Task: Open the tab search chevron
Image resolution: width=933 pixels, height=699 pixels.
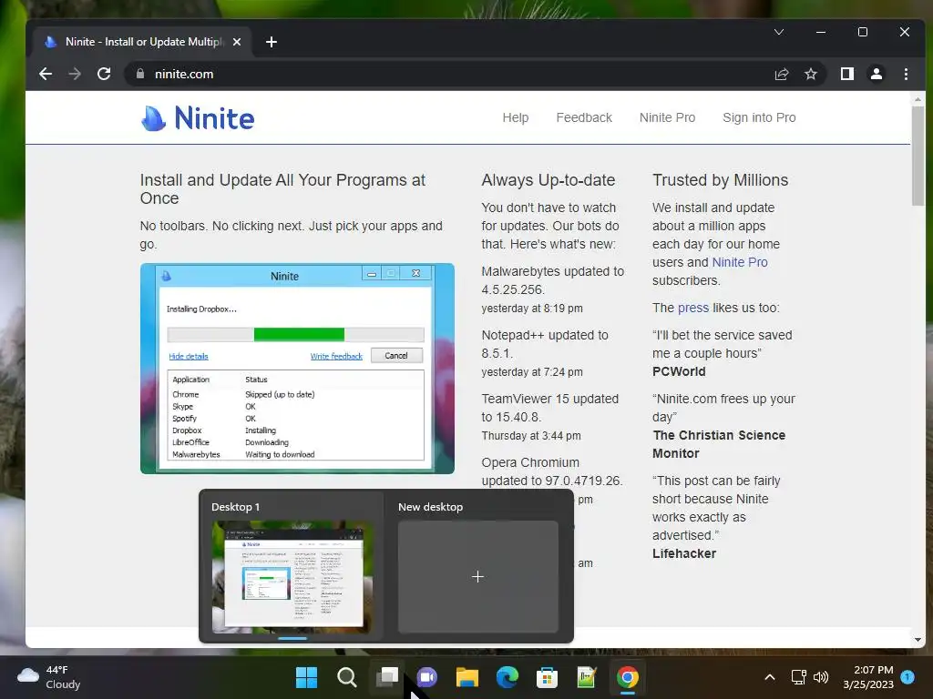Action: coord(779,32)
